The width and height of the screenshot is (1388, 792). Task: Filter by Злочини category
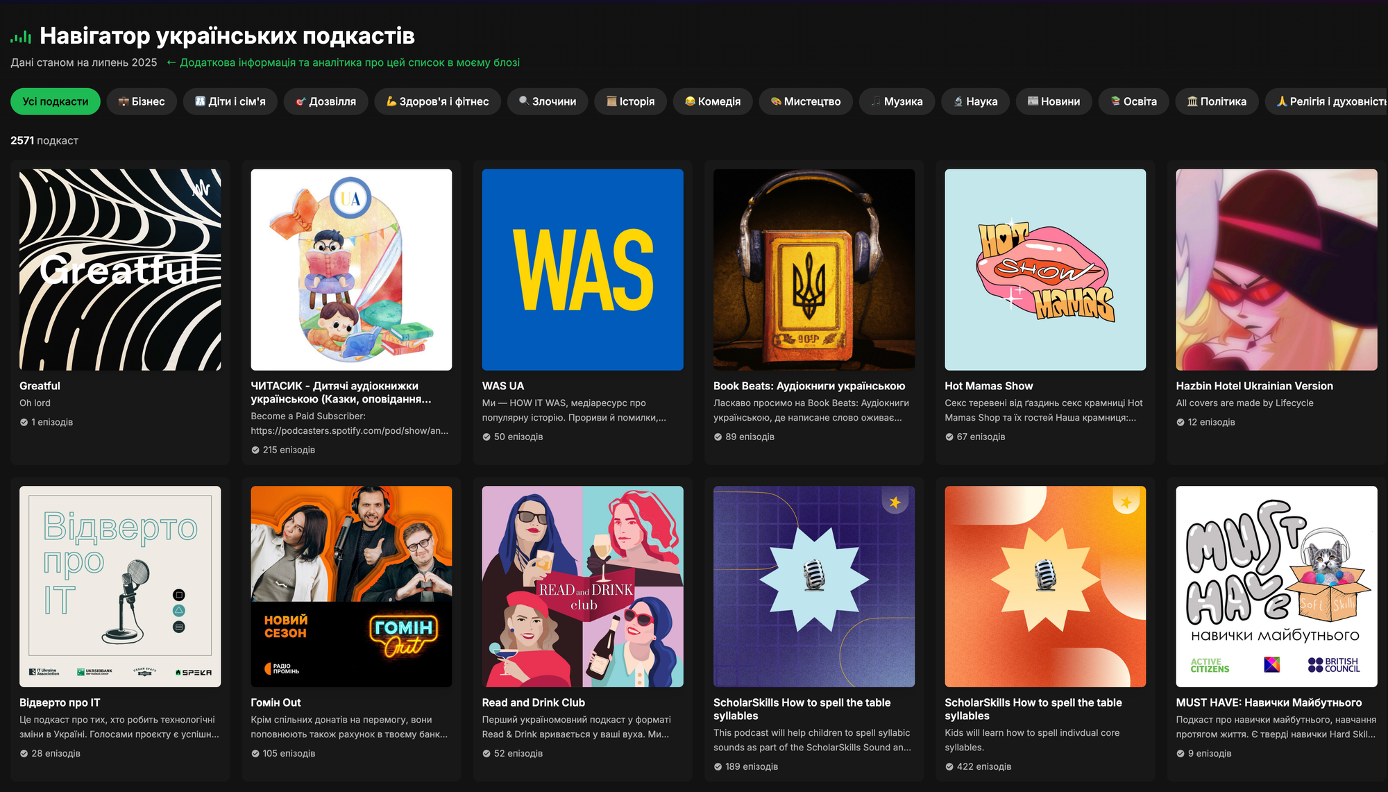[547, 101]
